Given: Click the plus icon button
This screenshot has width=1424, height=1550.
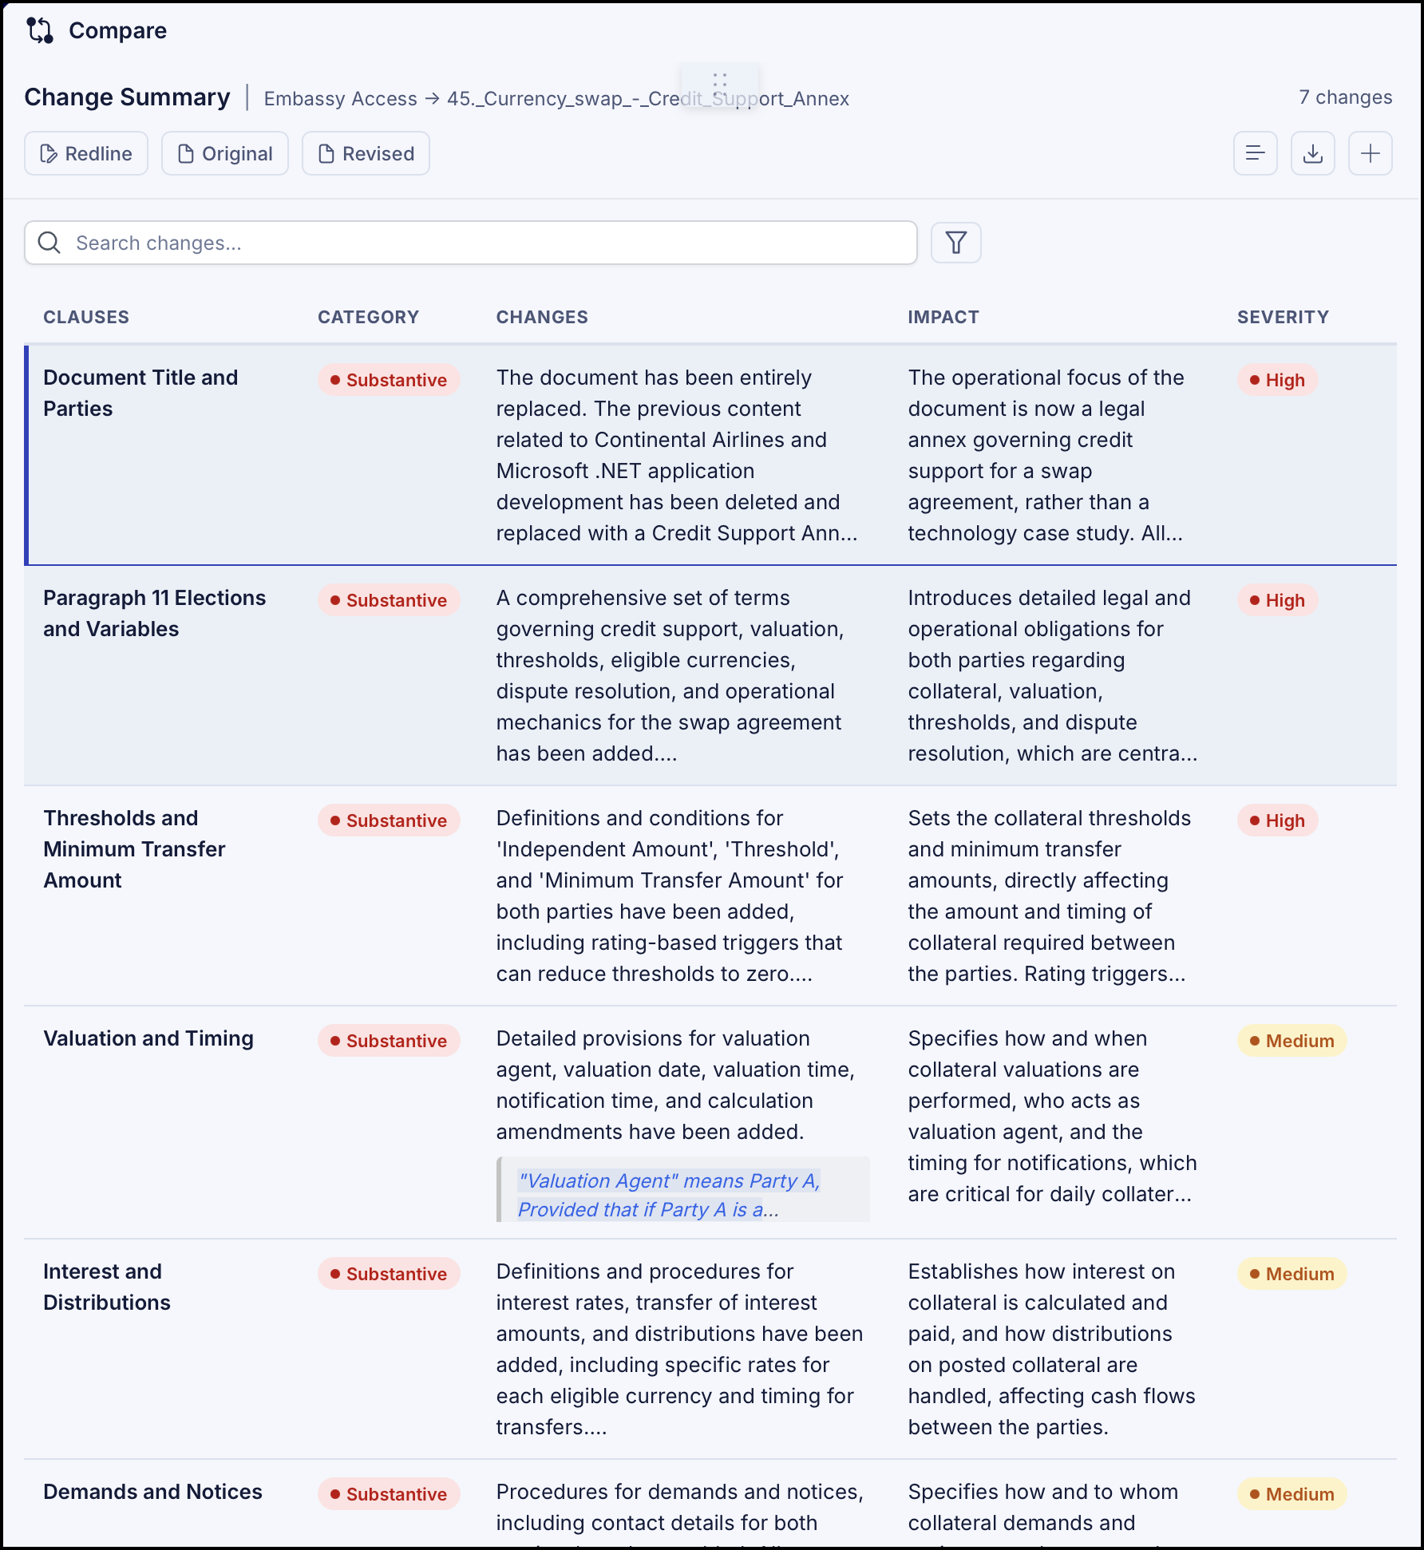Looking at the screenshot, I should click(x=1370, y=153).
